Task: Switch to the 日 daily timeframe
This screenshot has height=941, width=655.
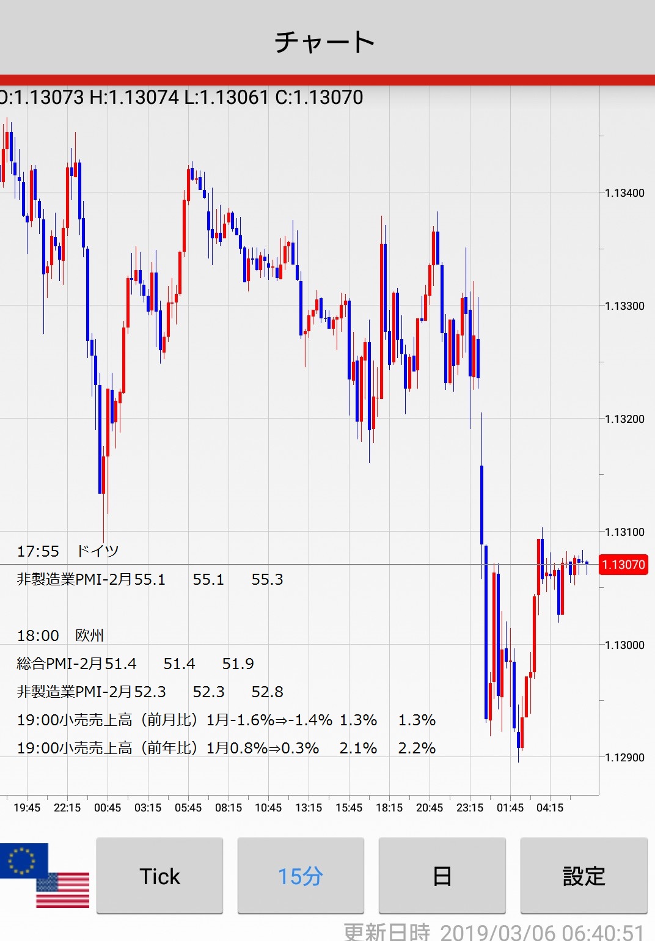Action: tap(442, 876)
